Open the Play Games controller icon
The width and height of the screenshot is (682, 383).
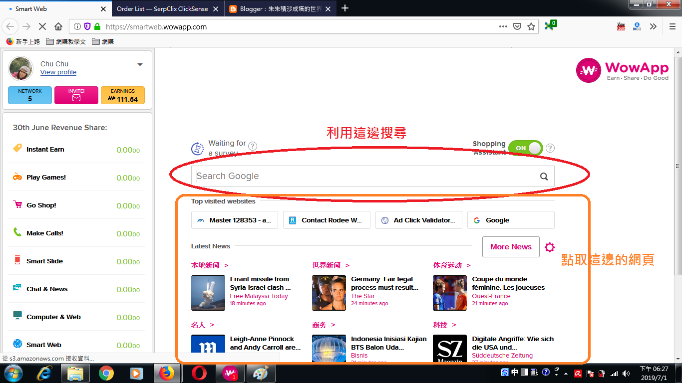[17, 177]
